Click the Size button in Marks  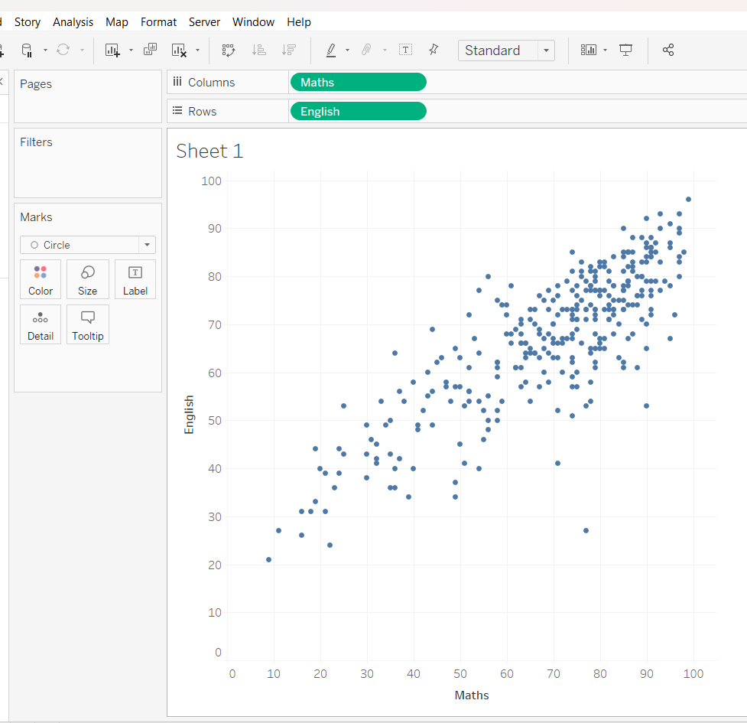pos(88,279)
